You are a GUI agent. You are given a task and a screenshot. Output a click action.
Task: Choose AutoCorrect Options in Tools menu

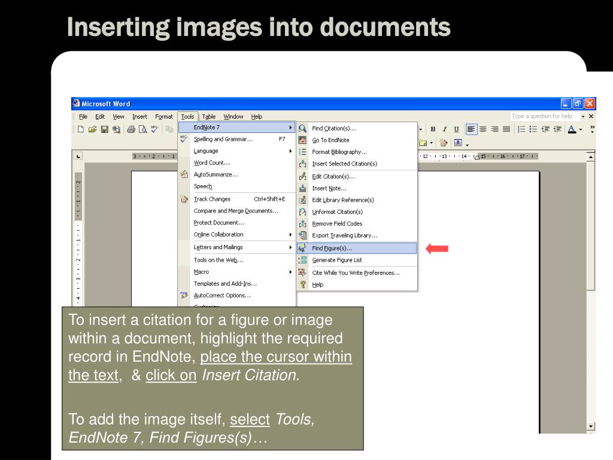237,295
